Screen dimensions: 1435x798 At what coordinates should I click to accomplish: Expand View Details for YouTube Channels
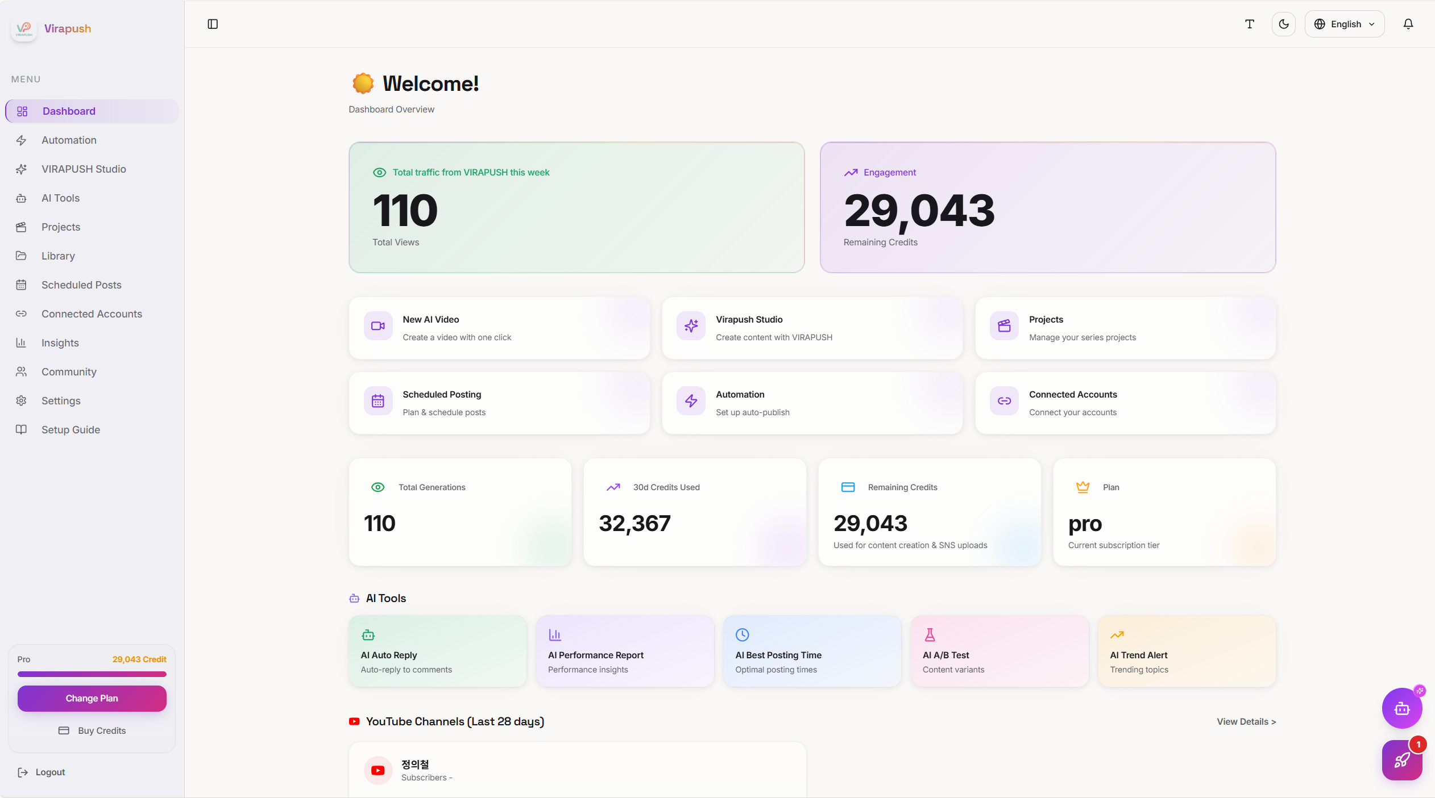pos(1246,721)
